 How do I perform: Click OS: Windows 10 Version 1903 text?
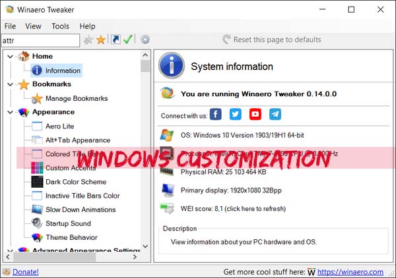[x=242, y=135]
